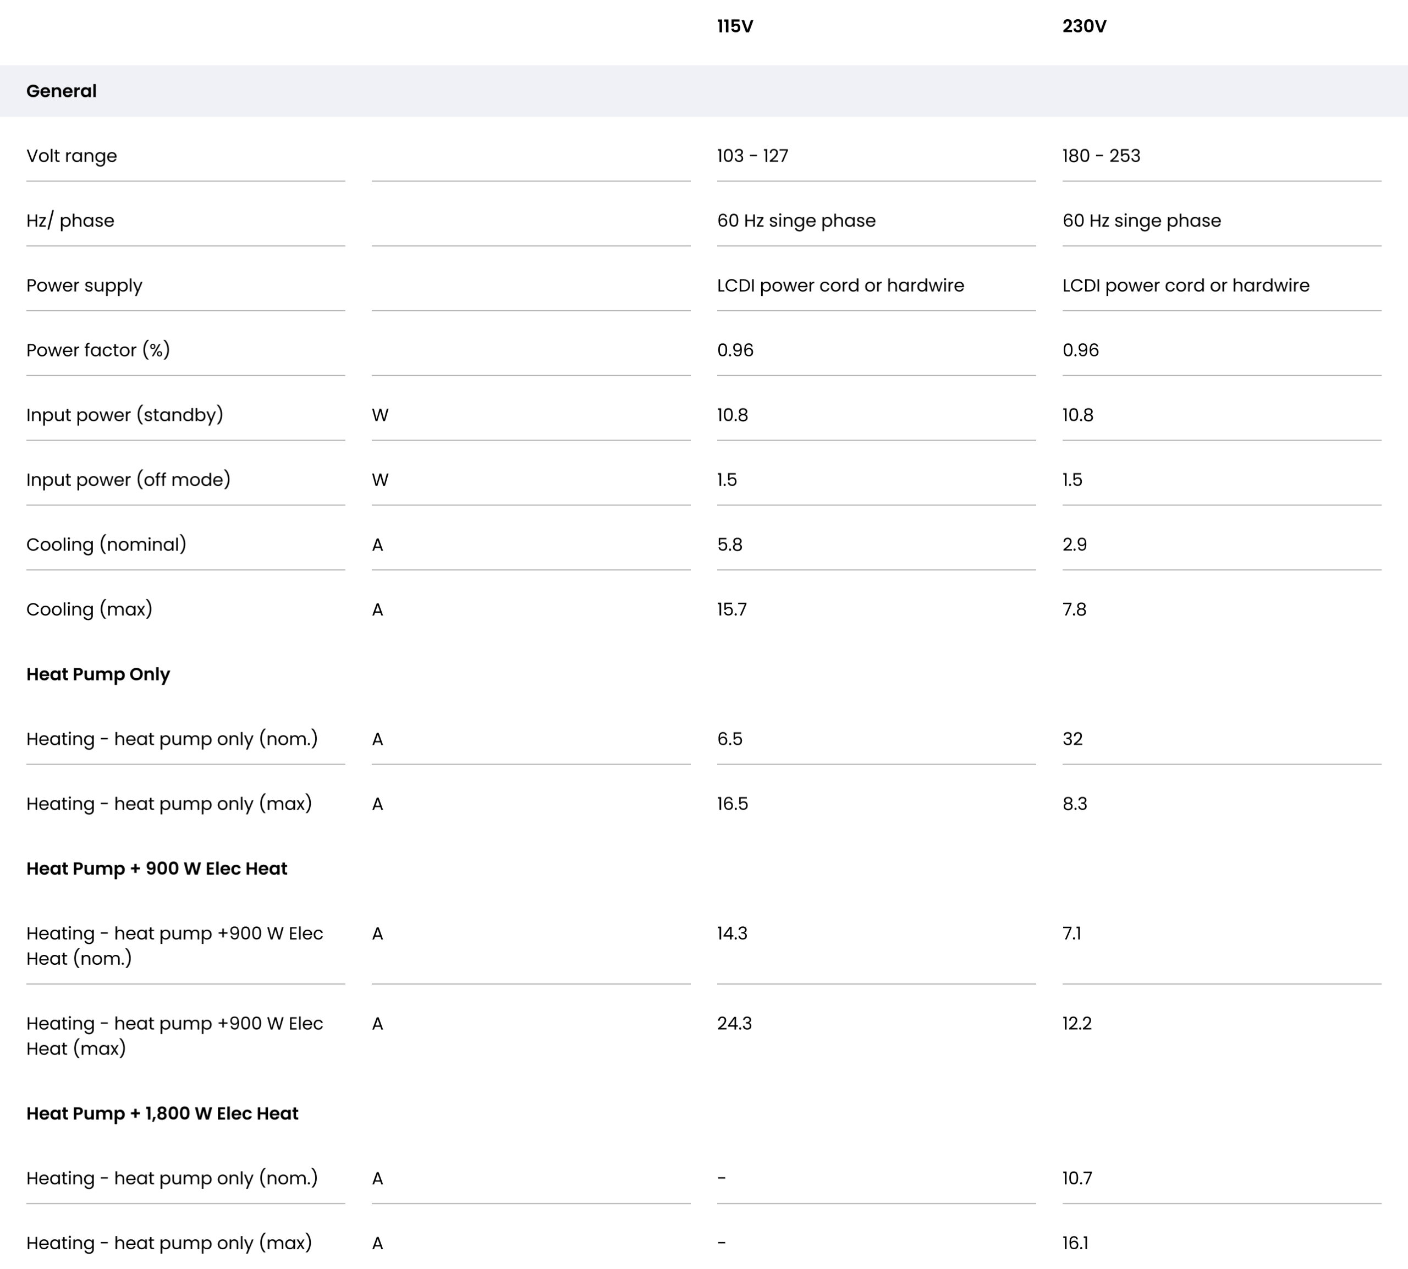The image size is (1408, 1269).
Task: Select the W unit for Input power (off mode)
Action: pos(380,480)
